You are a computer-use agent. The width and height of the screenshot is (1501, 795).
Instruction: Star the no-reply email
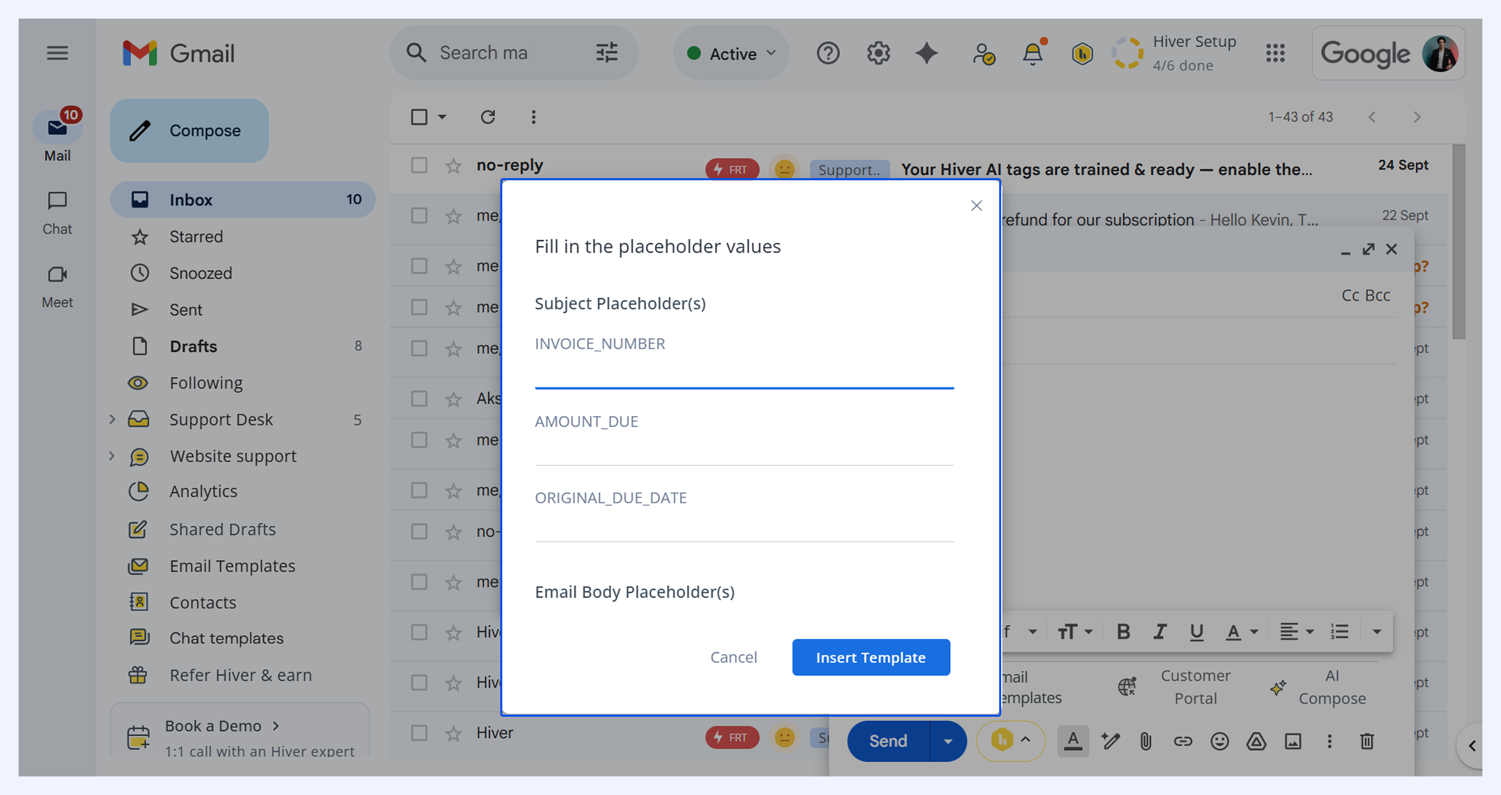(453, 166)
